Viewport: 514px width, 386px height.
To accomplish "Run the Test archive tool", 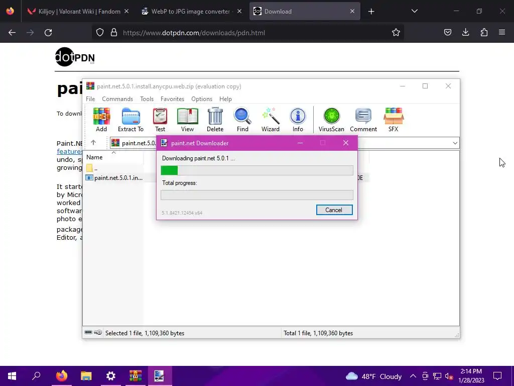I will tap(160, 120).
